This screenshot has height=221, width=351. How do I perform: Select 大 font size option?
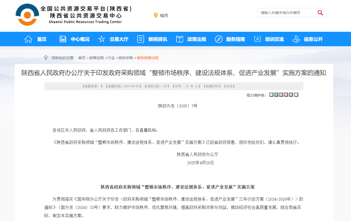pyautogui.click(x=187, y=86)
